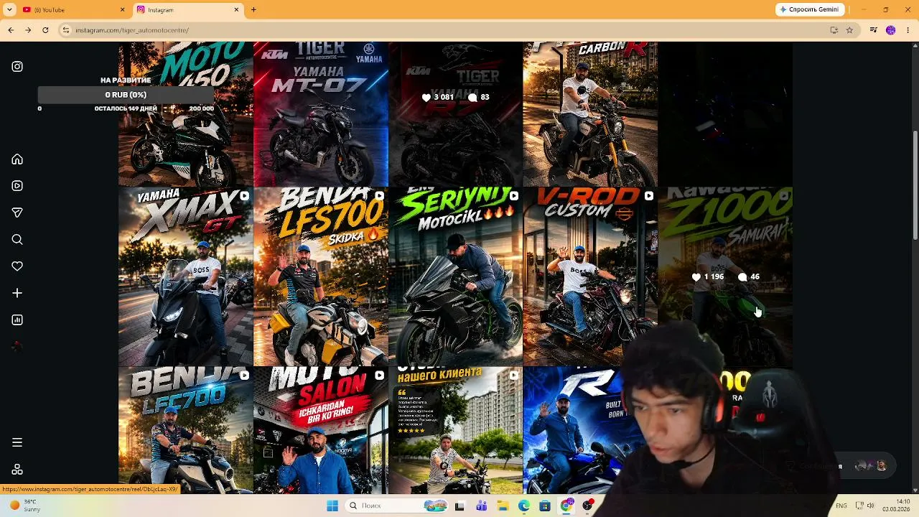Launch Microsoft Teams from the taskbar

(x=481, y=506)
